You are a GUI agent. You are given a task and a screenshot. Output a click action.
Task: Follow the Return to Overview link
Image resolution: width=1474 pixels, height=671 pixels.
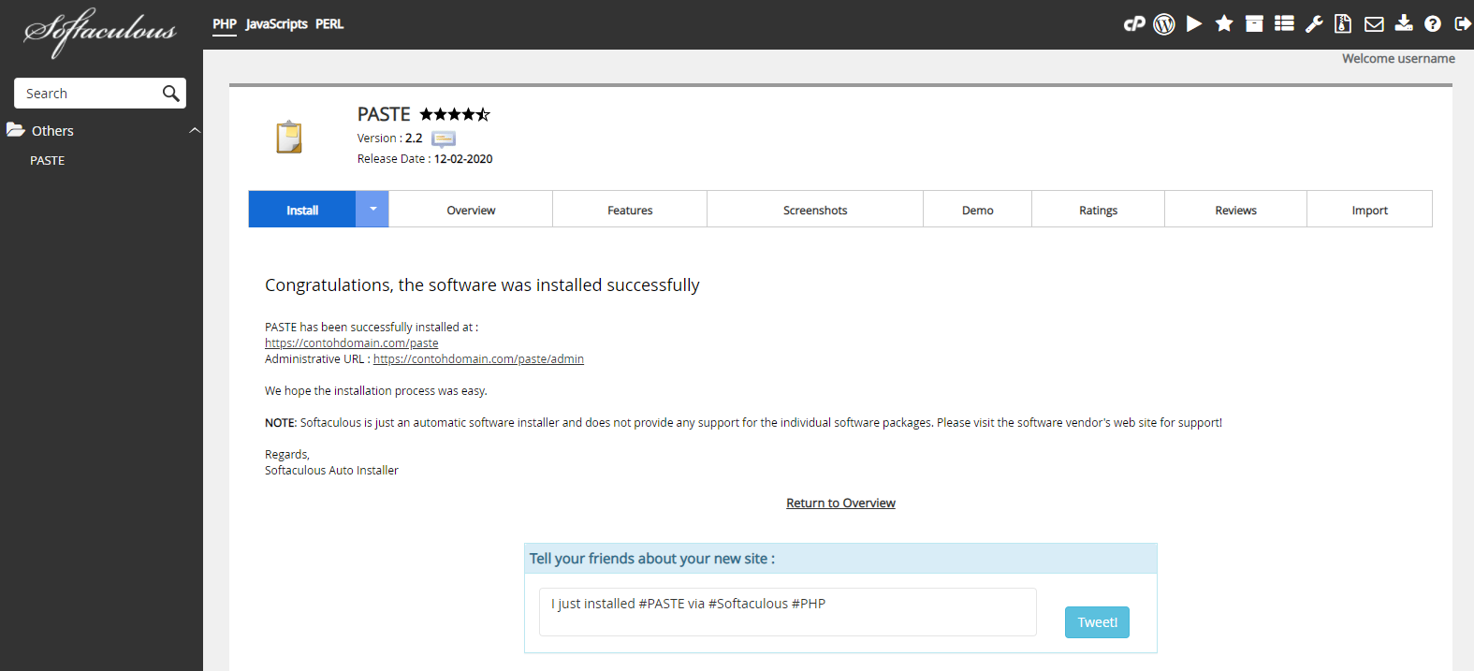pyautogui.click(x=840, y=503)
